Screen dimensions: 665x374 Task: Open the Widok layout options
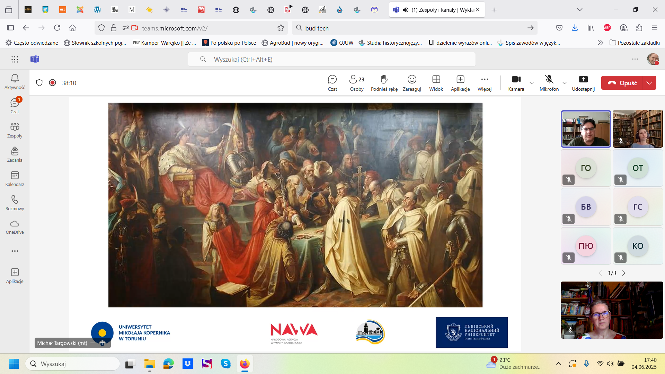(x=436, y=83)
